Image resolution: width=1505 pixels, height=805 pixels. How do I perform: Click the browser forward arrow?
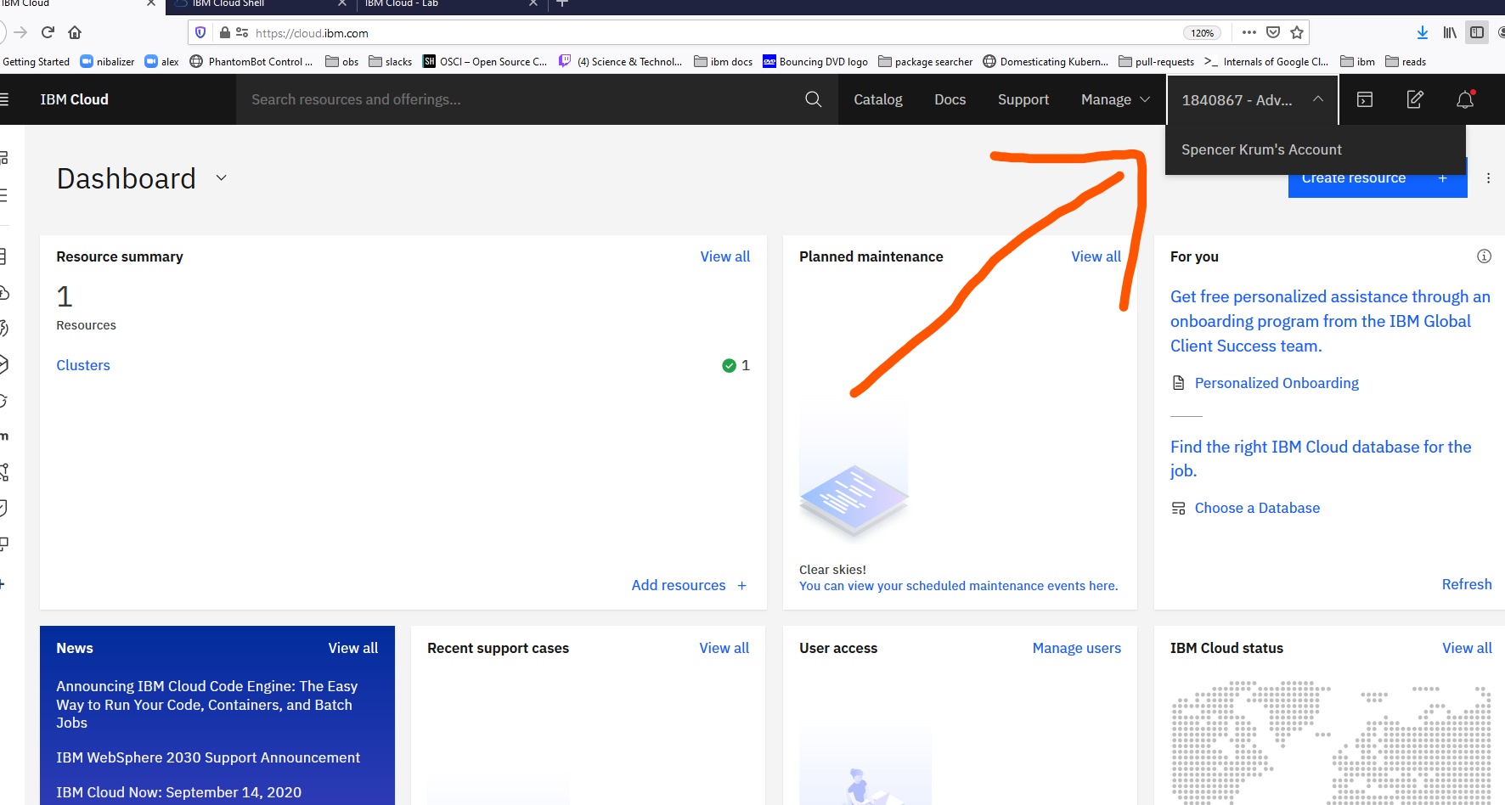tap(20, 32)
